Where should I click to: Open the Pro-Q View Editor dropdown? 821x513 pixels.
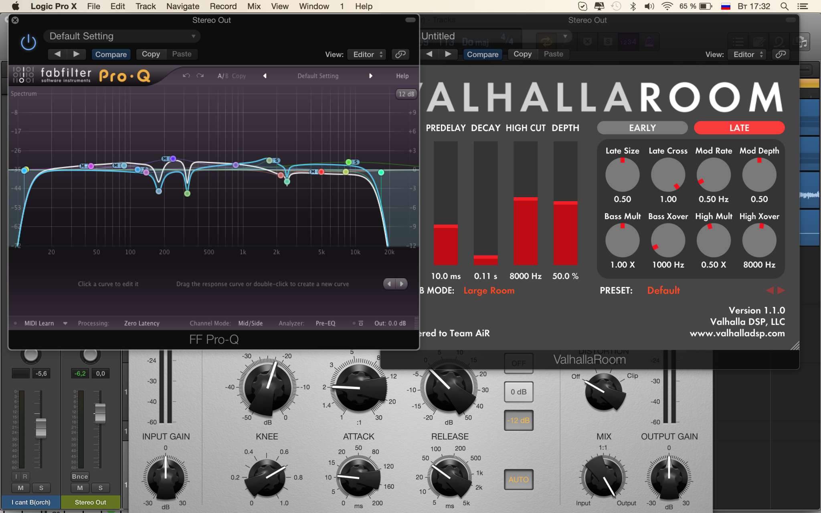coord(367,54)
